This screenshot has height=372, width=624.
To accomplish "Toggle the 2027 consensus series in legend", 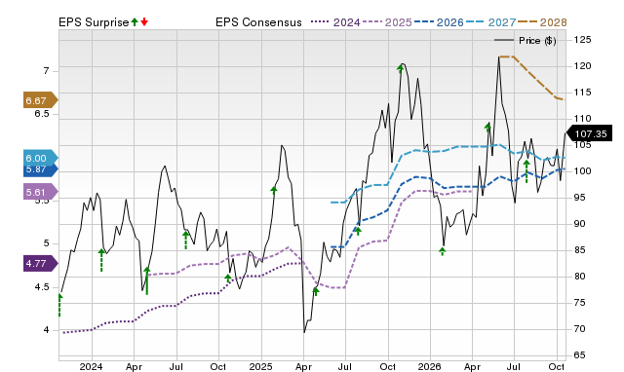I will pyautogui.click(x=490, y=22).
